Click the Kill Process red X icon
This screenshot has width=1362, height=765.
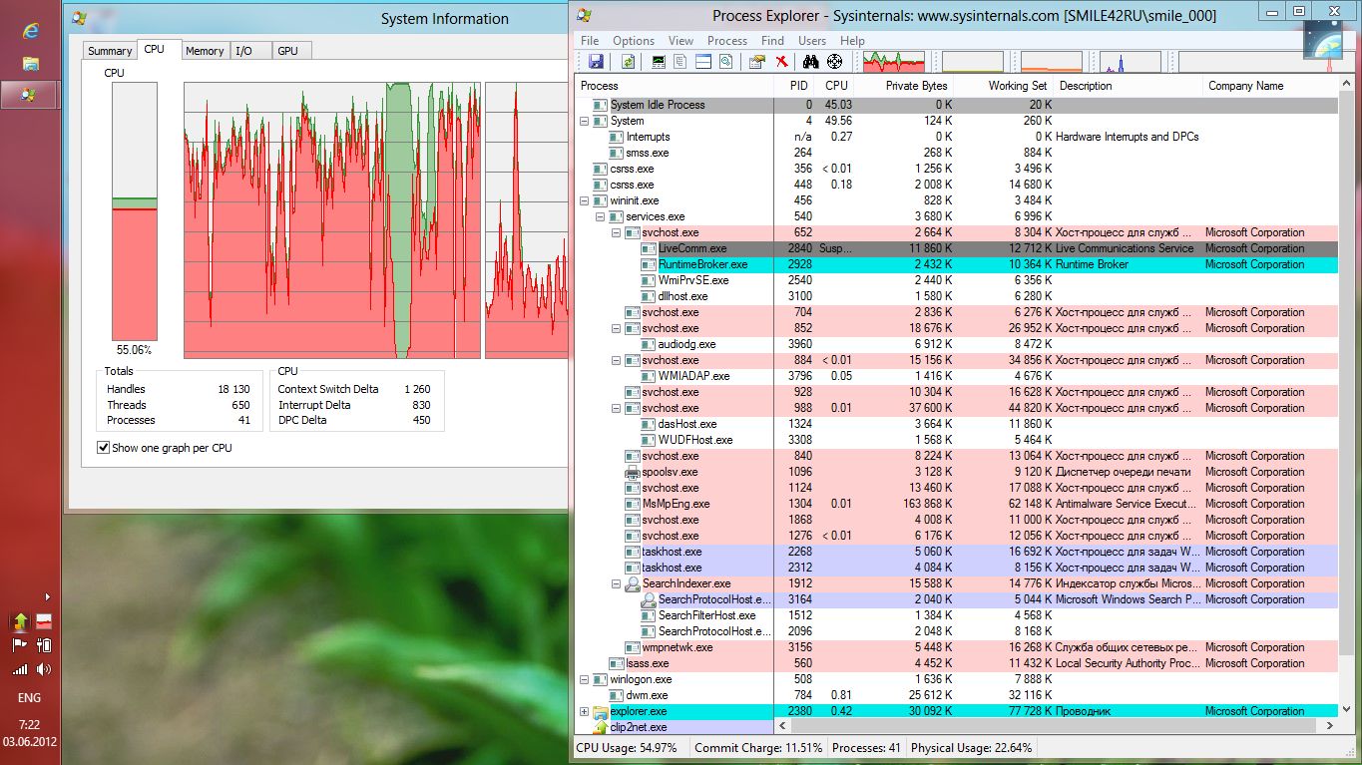782,62
